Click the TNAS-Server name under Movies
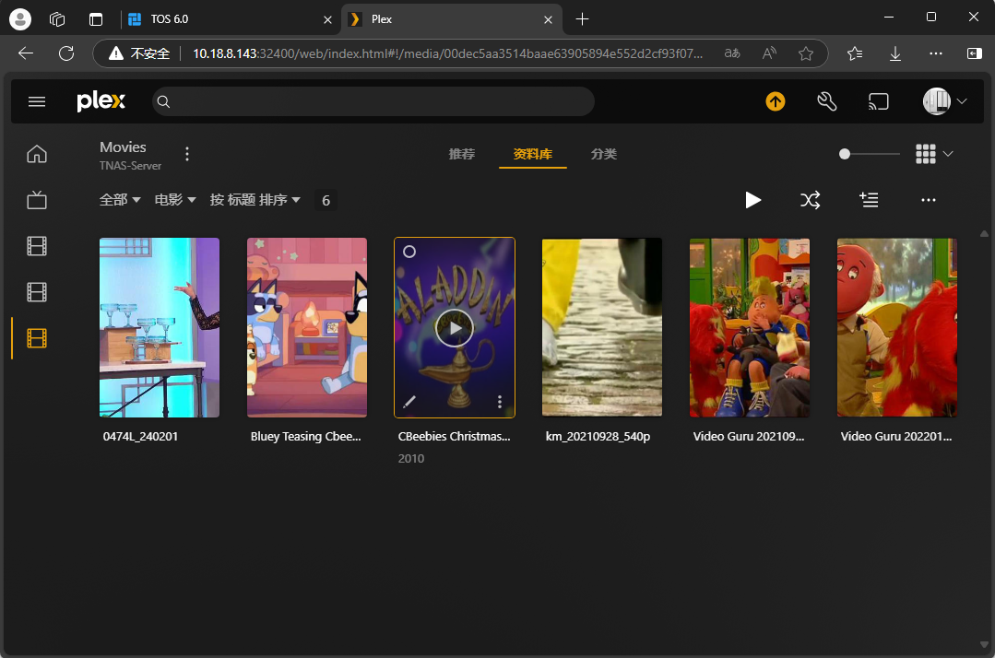Screen dimensions: 995x658 [130, 166]
